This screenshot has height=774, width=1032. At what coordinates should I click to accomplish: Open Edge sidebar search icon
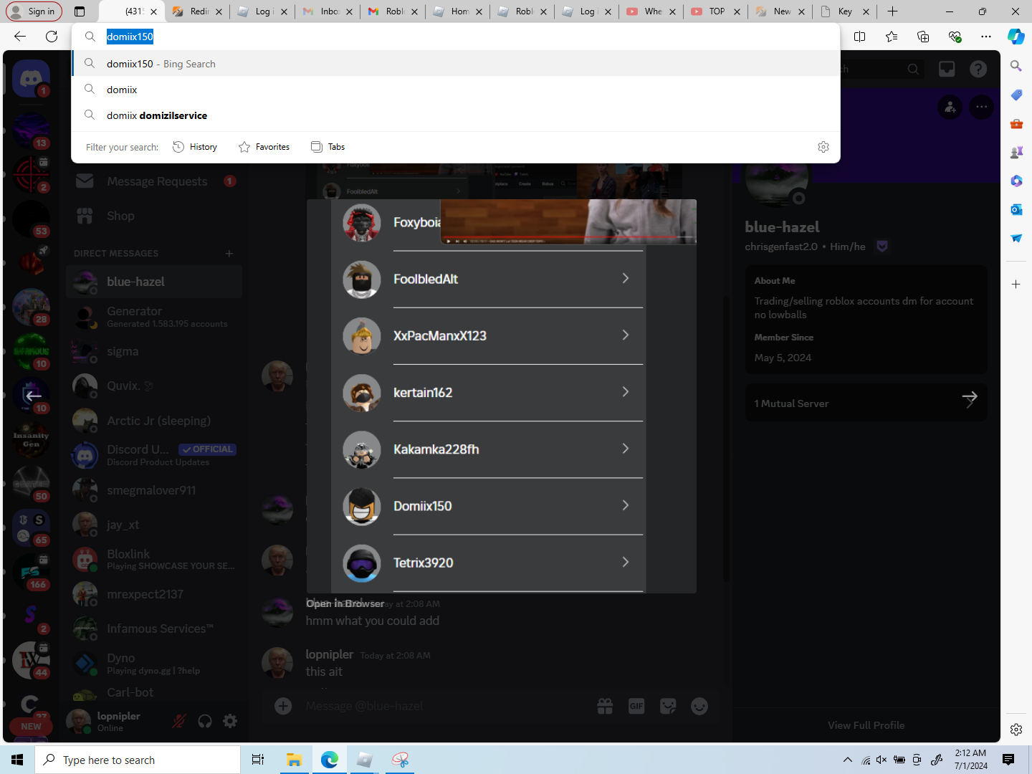(x=1016, y=66)
